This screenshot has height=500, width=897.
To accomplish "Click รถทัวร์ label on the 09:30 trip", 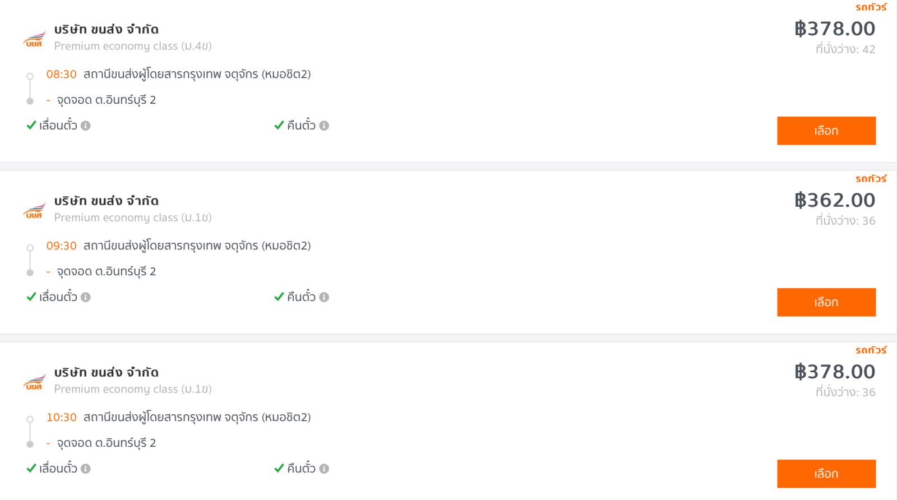I will coord(871,178).
